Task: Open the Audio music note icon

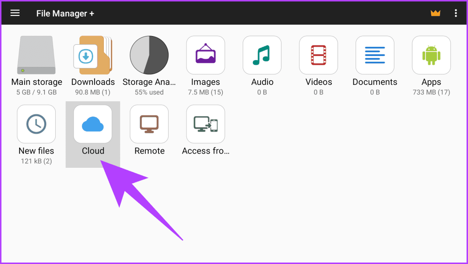Action: [262, 55]
